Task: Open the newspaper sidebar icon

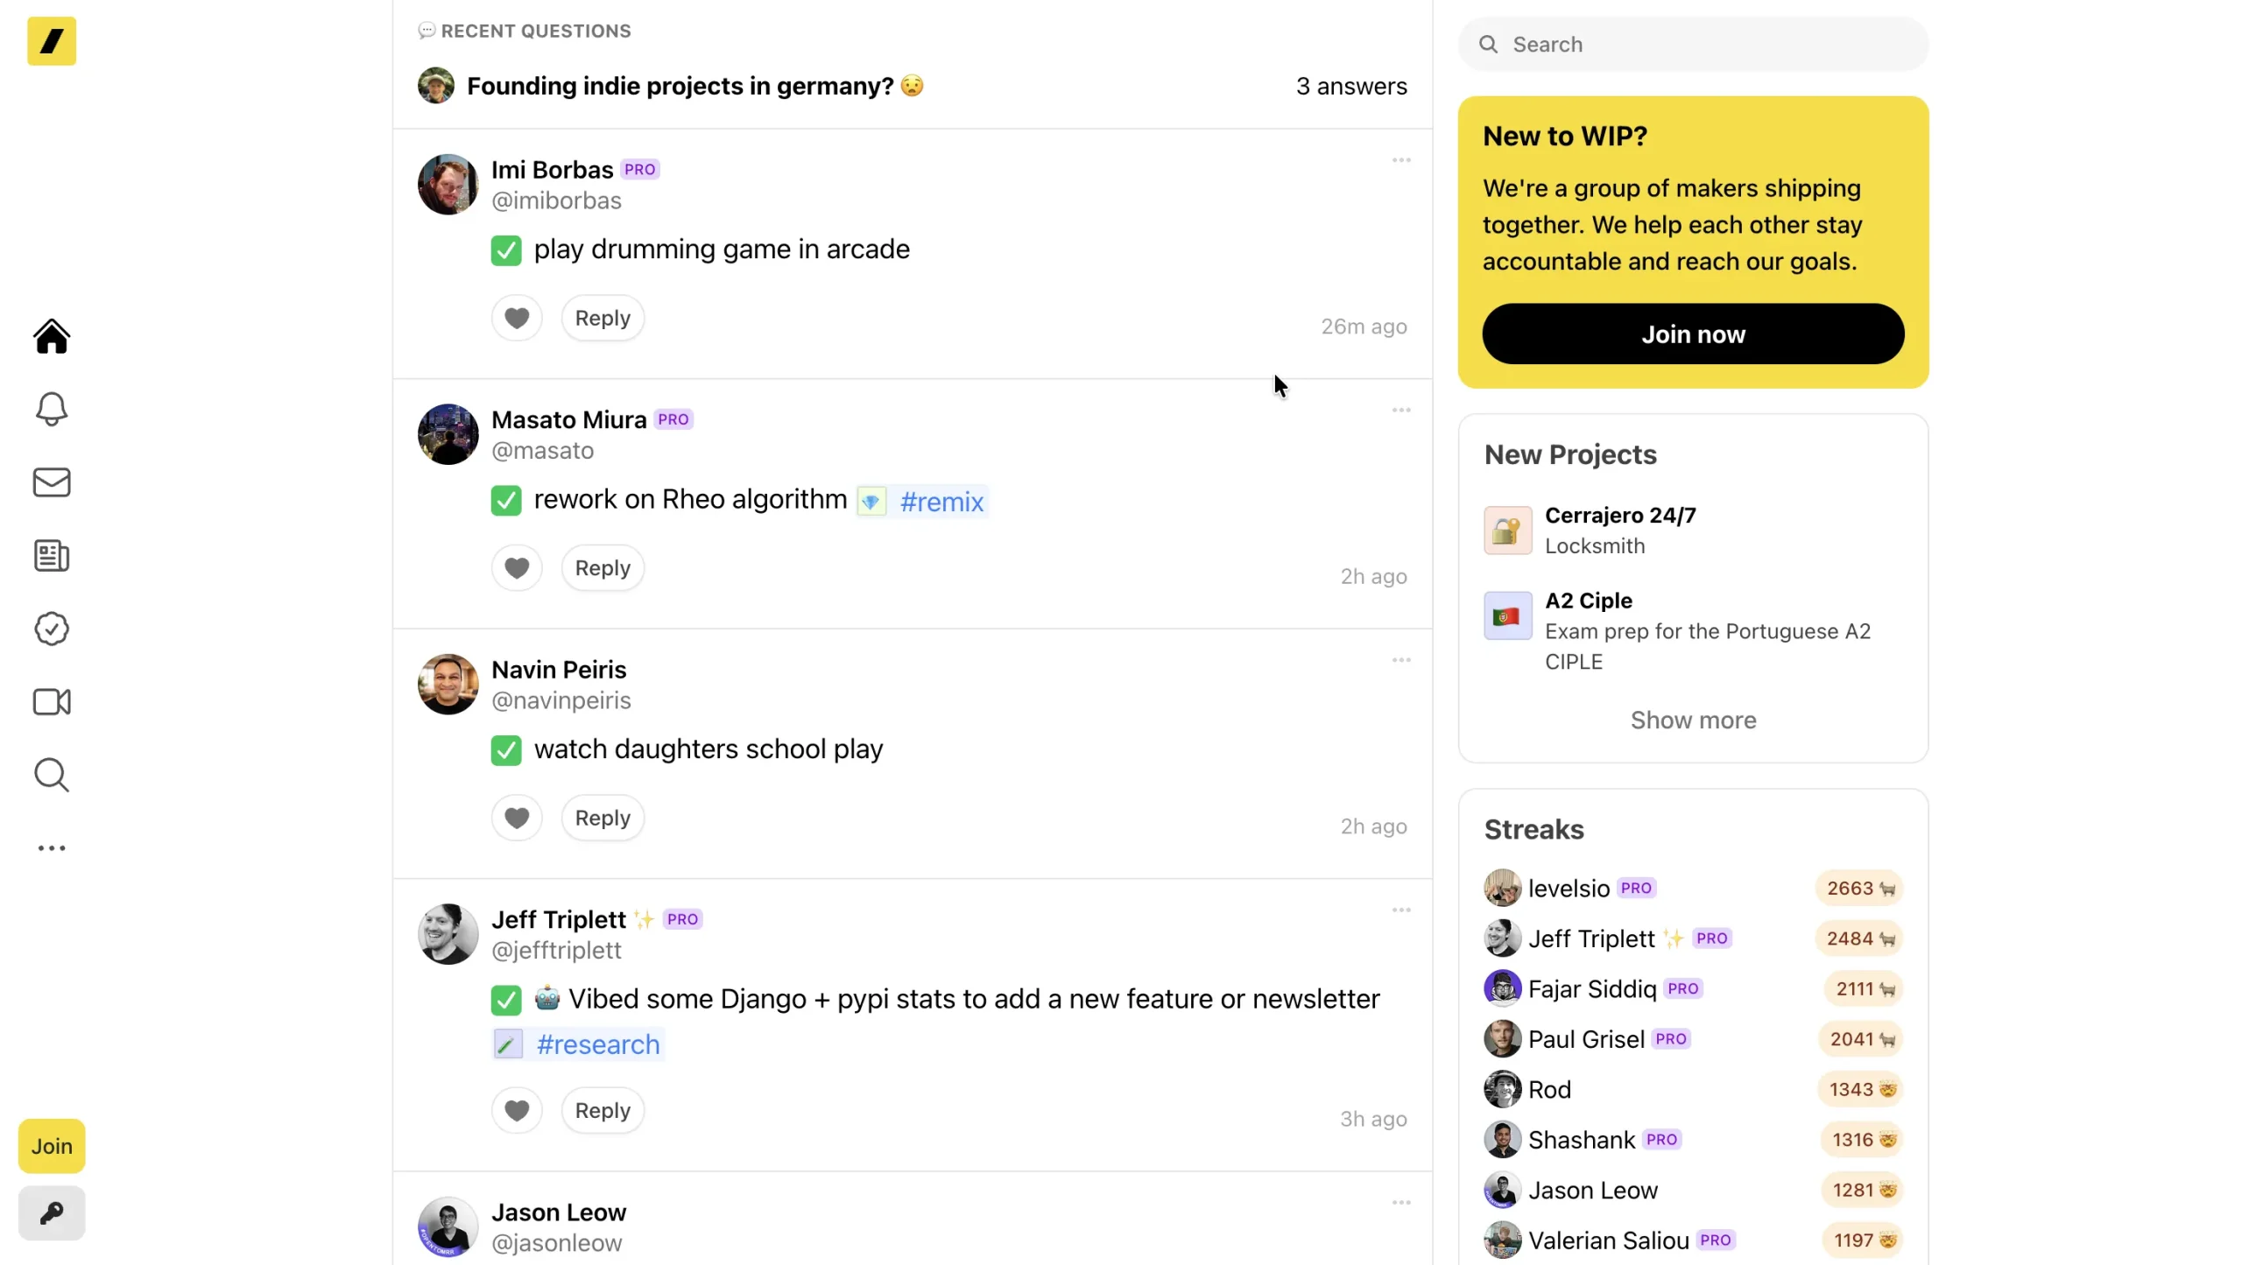Action: [52, 556]
